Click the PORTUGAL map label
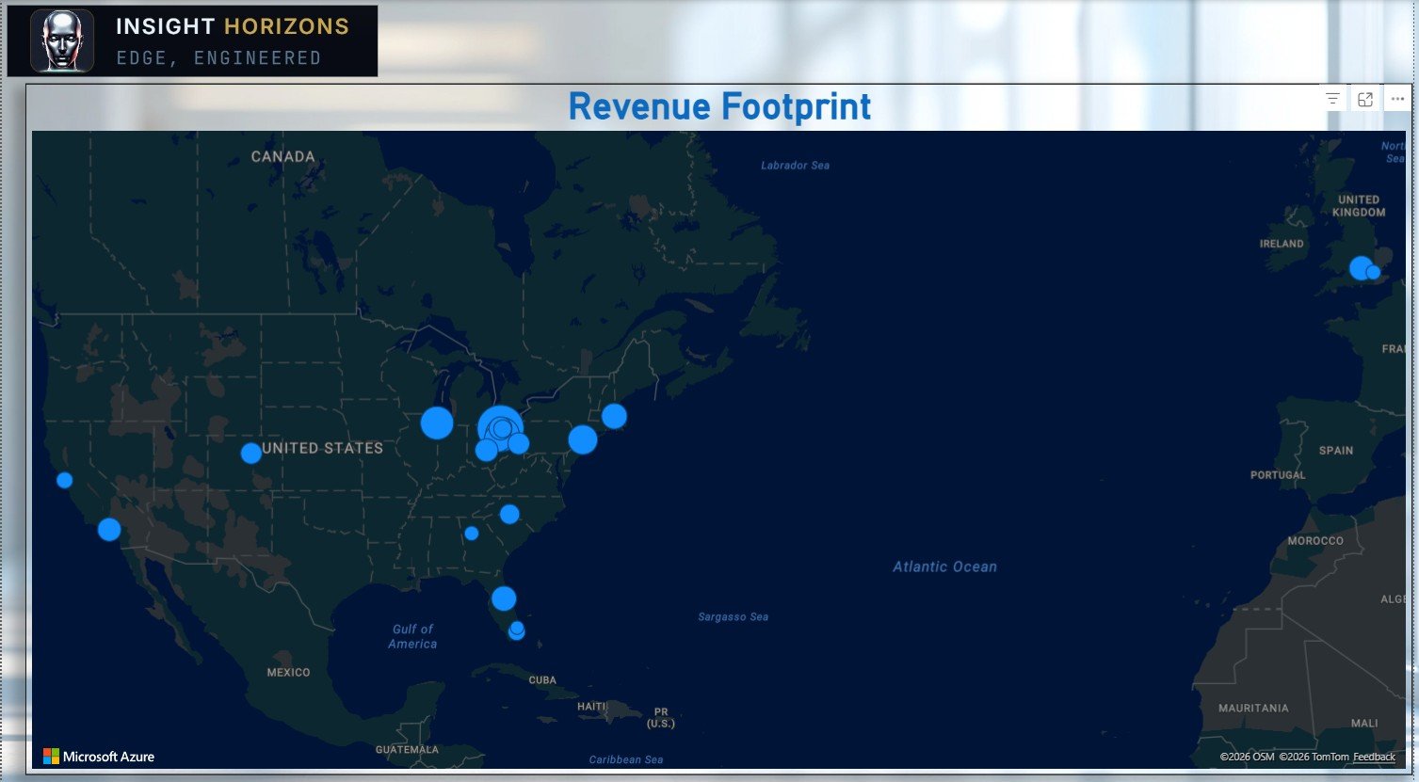 pyautogui.click(x=1278, y=475)
